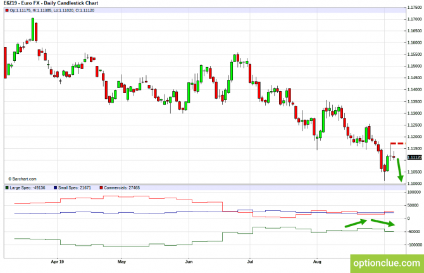This screenshot has height=273, width=424.
Task: Click the highlighted current price tag 1.11120
Action: (415, 158)
